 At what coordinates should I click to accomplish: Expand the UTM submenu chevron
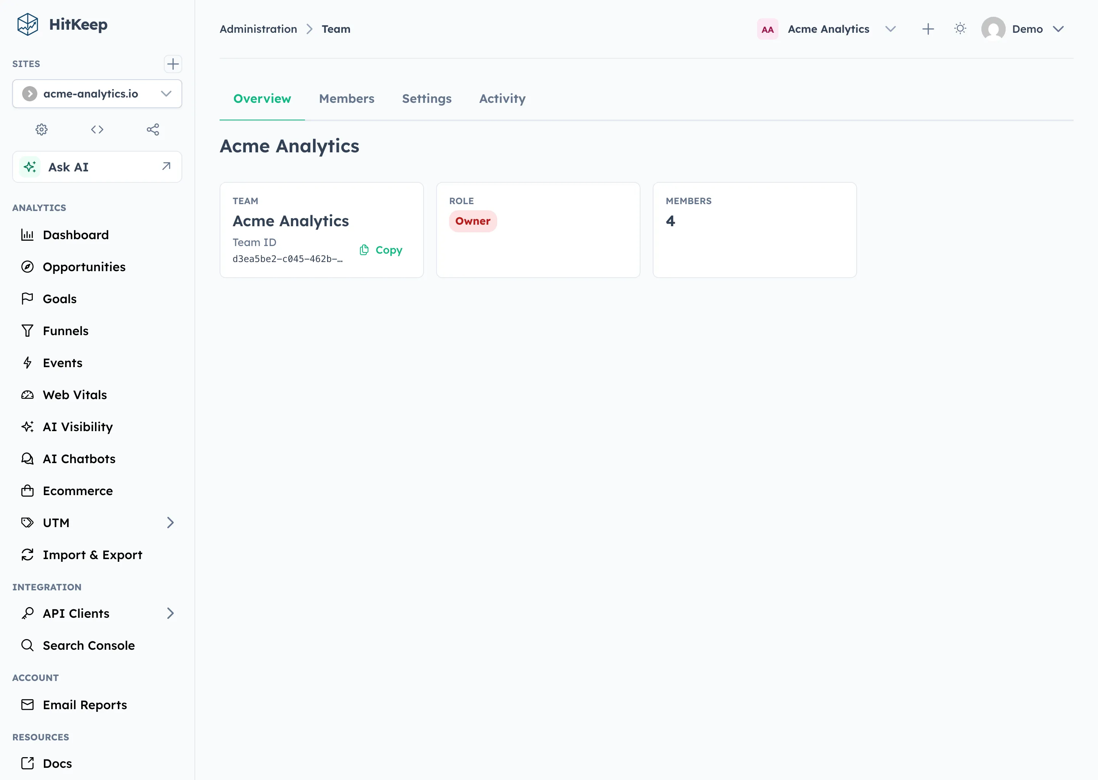pos(170,523)
